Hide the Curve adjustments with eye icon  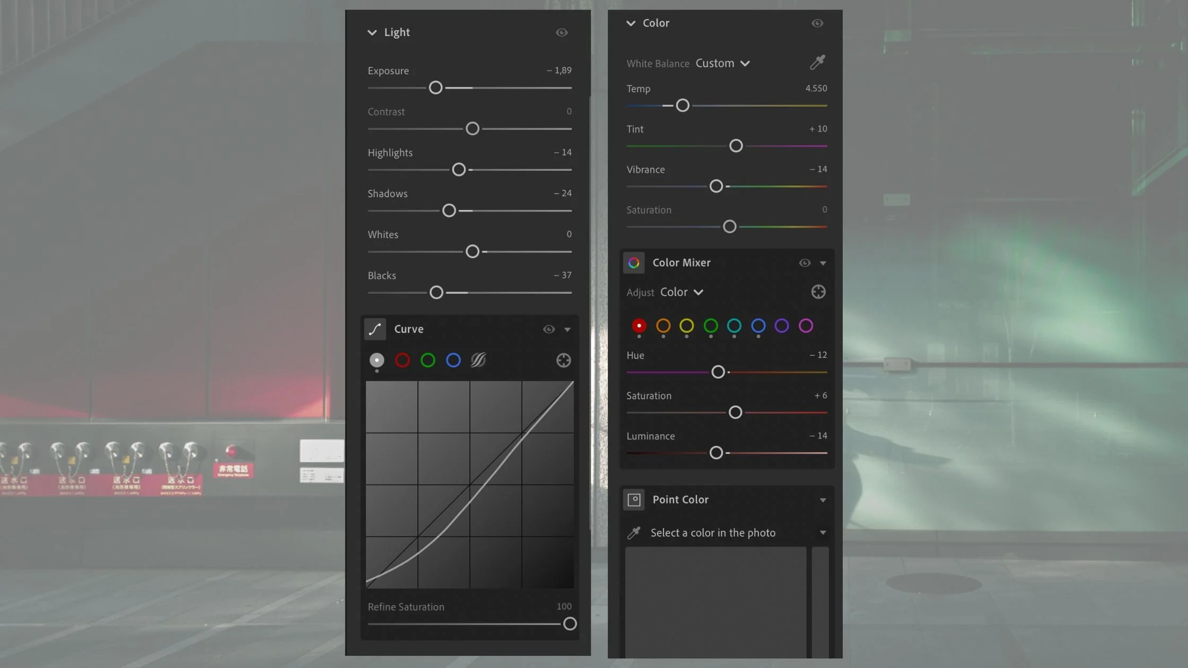point(549,330)
